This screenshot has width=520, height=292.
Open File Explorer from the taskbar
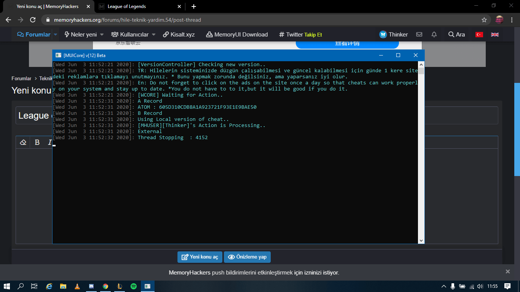tap(63, 286)
